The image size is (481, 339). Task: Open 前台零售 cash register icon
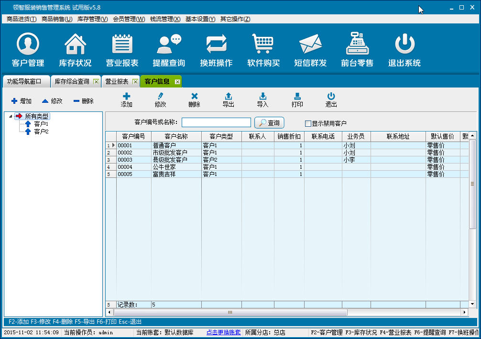pyautogui.click(x=357, y=50)
